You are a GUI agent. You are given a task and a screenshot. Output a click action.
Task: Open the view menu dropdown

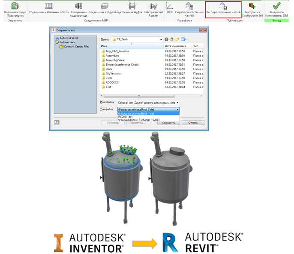pyautogui.click(x=184, y=39)
